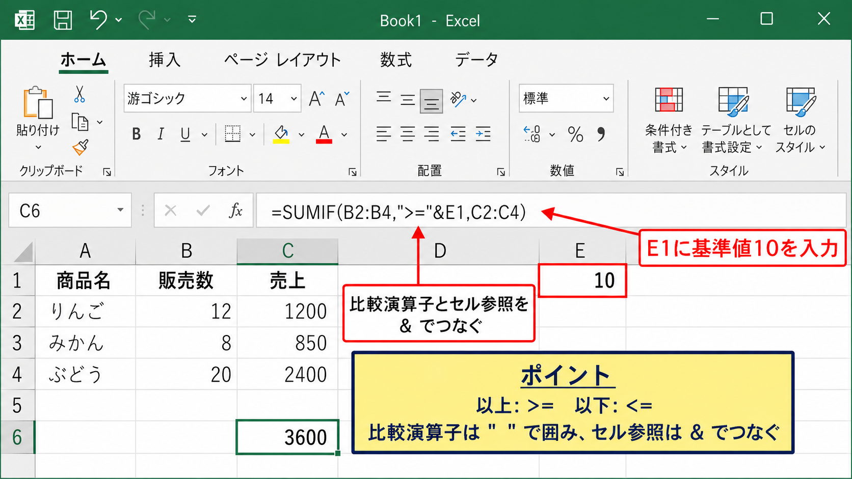Click the Copy icon in clipboard group
The image size is (852, 479).
click(x=79, y=122)
